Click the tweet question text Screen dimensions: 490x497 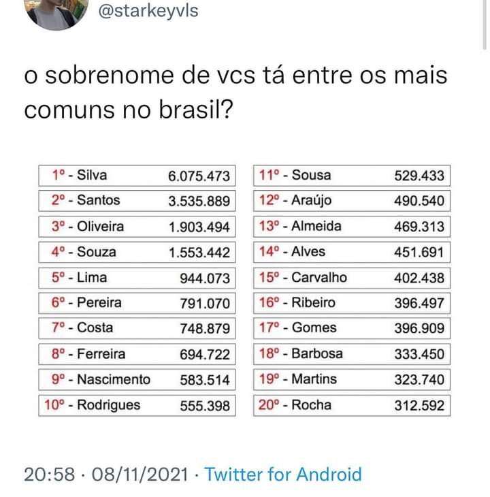(235, 92)
